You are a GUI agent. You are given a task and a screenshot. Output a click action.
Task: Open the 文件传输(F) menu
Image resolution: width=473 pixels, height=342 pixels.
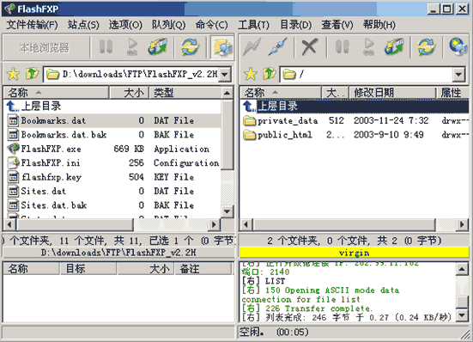point(33,25)
